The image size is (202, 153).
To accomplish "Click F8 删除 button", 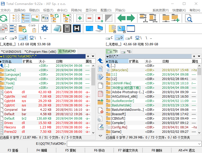I will [x=157, y=150].
